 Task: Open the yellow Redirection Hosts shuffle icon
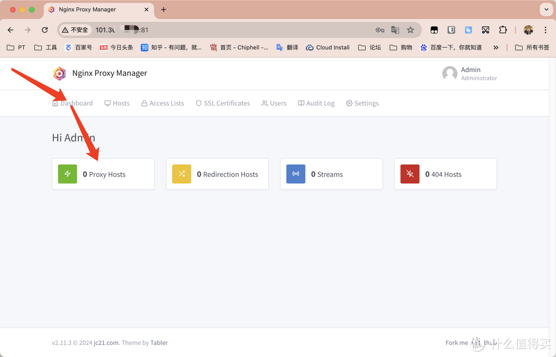point(181,174)
